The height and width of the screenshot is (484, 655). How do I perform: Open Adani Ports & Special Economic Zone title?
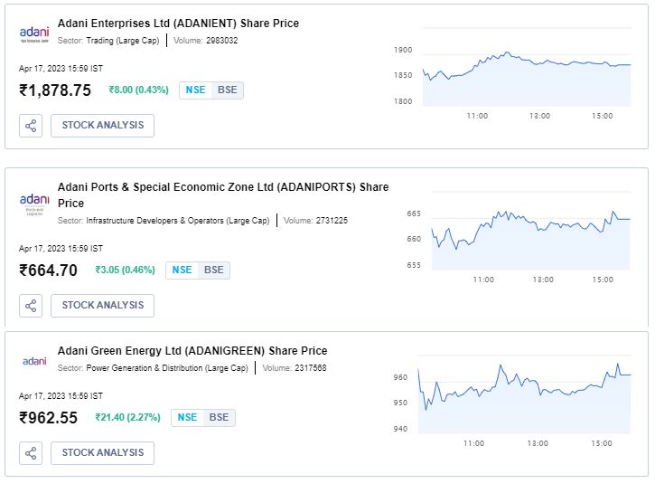click(x=222, y=187)
